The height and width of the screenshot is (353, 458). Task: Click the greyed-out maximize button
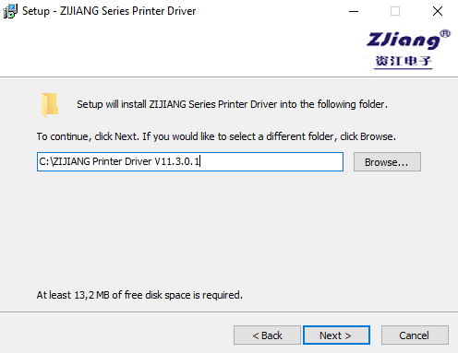point(395,11)
